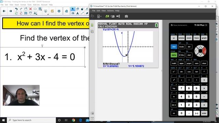Click the vars key on calculator
Viewport: 219px width, 123px height.
[x=196, y=63]
